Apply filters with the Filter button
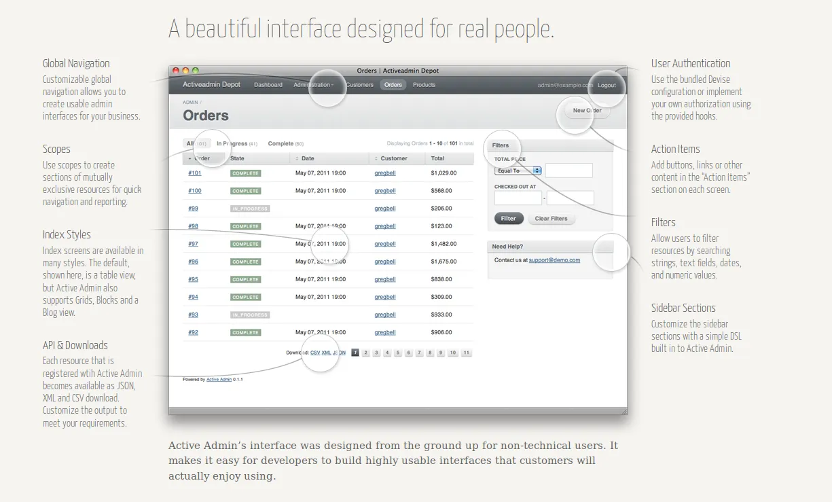The height and width of the screenshot is (502, 832). (x=509, y=219)
